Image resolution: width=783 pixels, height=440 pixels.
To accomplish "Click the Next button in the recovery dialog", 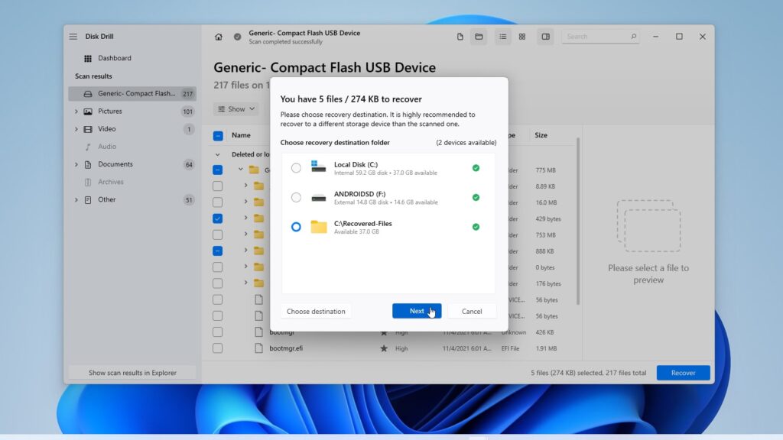I will (x=416, y=311).
